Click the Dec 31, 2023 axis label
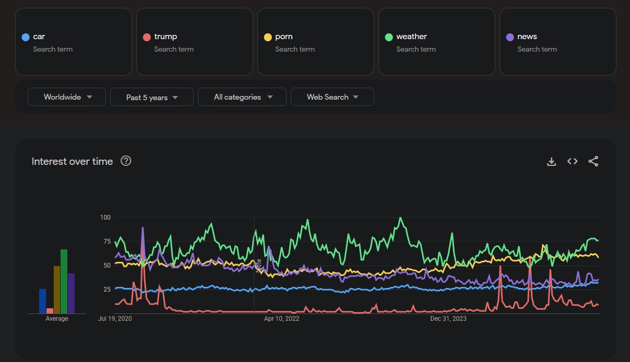Screen dimensions: 630x362 click(x=448, y=318)
